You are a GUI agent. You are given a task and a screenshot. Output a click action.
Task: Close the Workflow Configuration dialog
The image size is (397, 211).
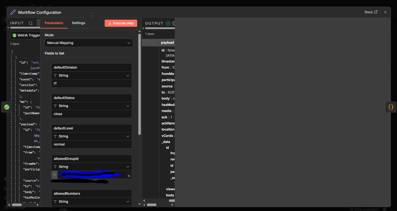click(x=385, y=12)
